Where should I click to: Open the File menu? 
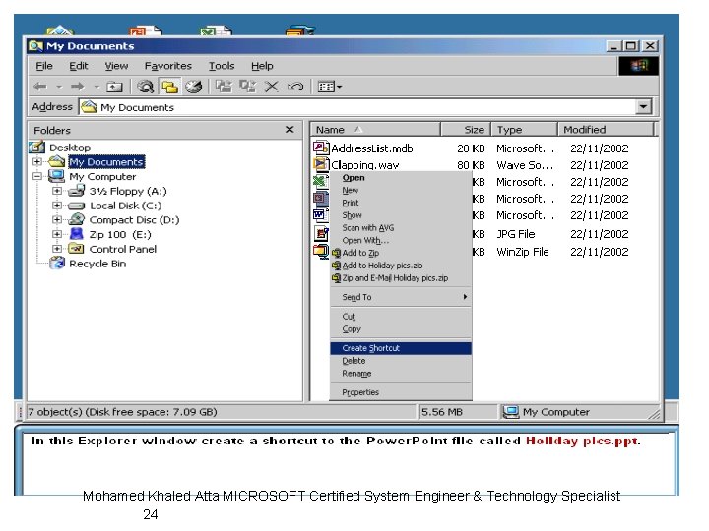tap(44, 66)
